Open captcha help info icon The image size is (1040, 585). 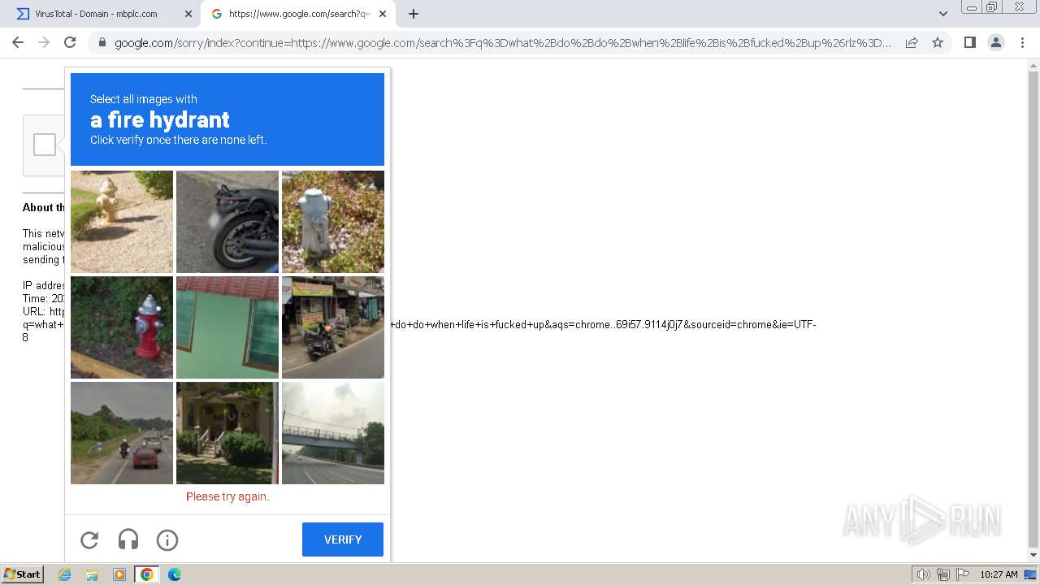tap(167, 539)
